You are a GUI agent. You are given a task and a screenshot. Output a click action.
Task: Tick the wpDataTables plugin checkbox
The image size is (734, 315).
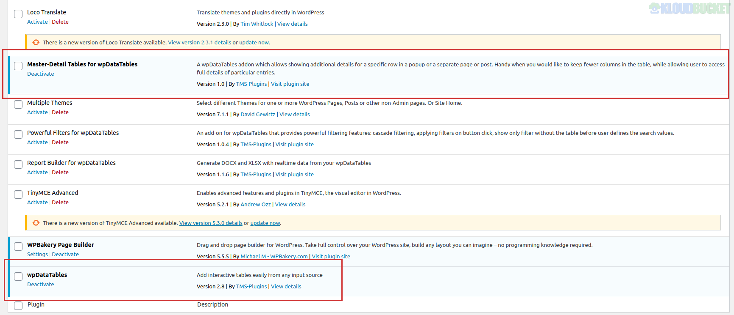[18, 277]
